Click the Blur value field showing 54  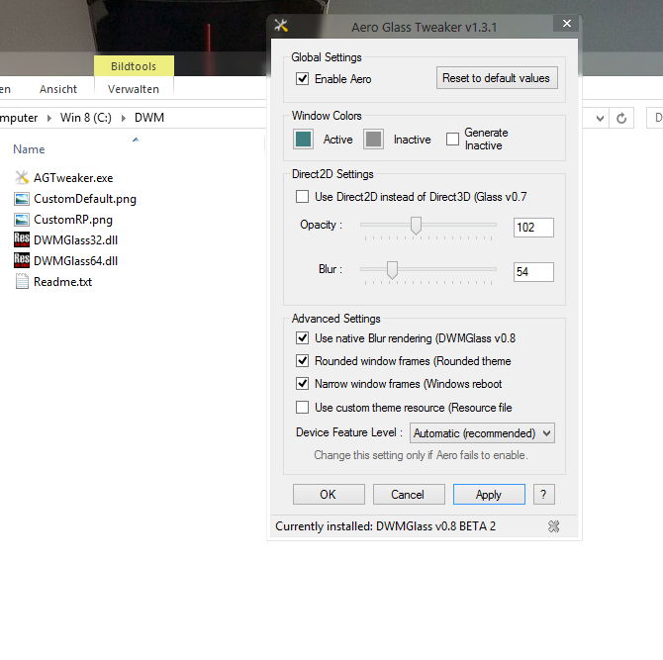coord(533,272)
